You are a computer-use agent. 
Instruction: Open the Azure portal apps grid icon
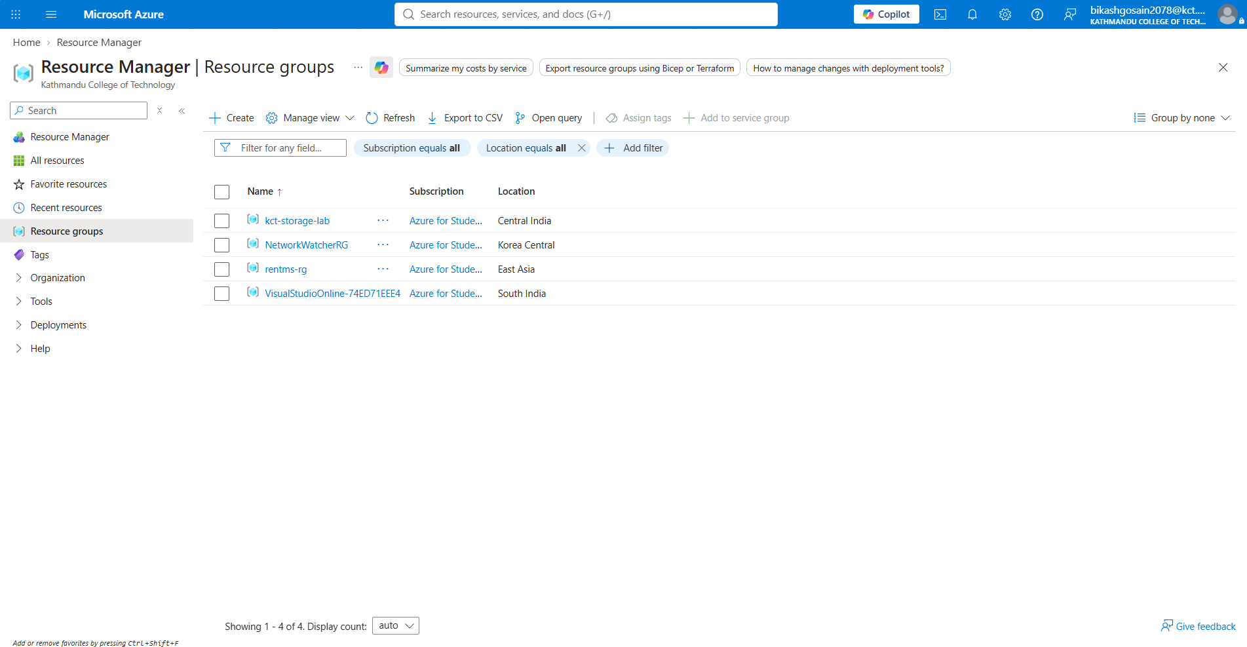point(16,14)
